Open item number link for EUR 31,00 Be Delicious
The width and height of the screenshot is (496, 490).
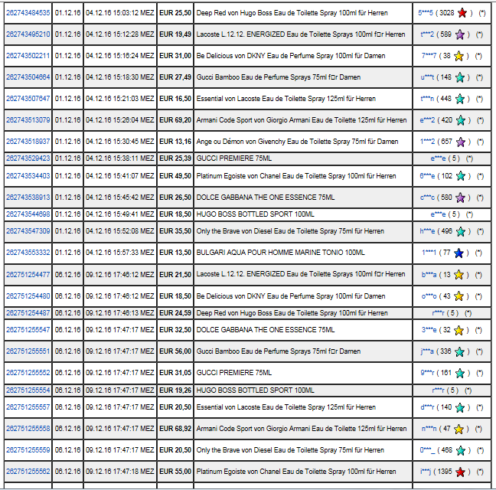tap(28, 56)
